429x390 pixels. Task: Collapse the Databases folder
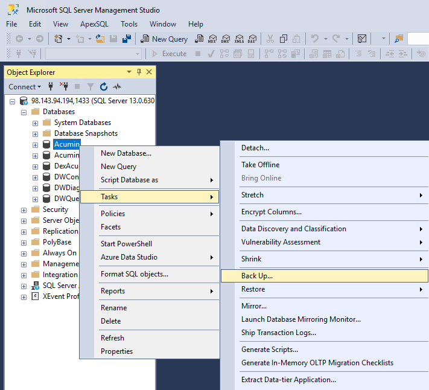tap(24, 112)
